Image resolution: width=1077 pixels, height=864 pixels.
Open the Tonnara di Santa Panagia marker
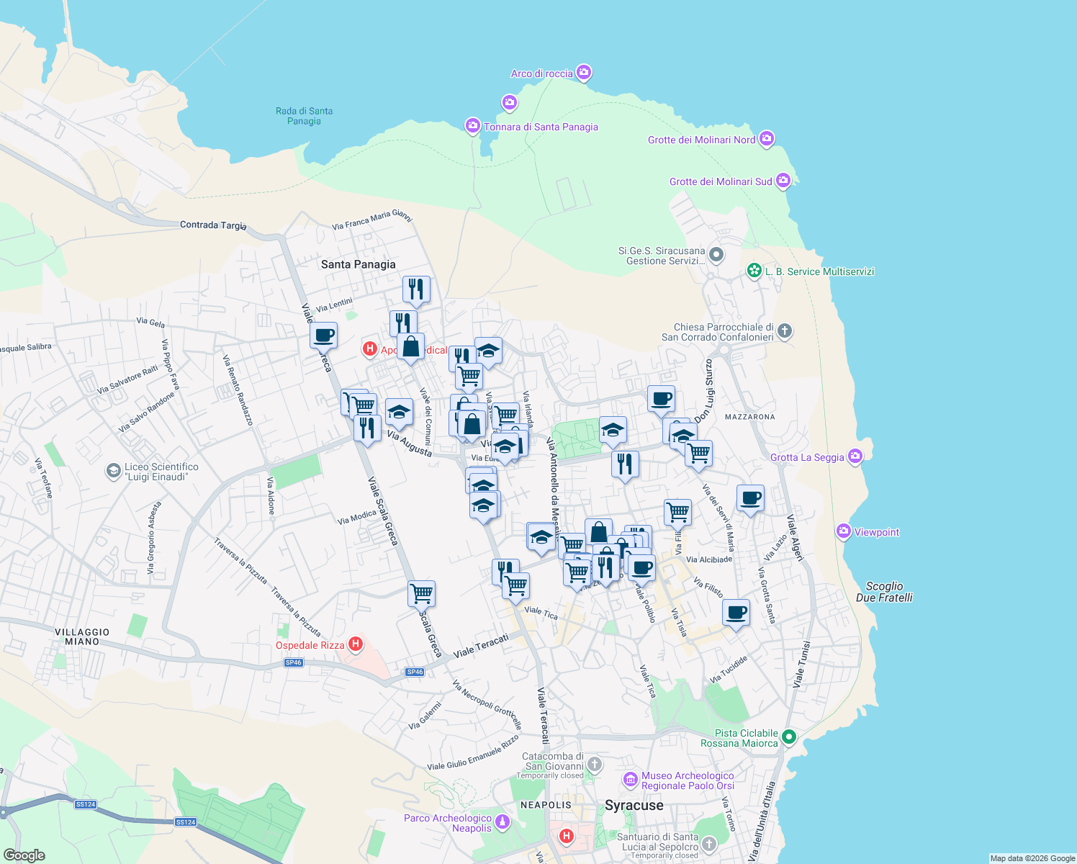(472, 127)
